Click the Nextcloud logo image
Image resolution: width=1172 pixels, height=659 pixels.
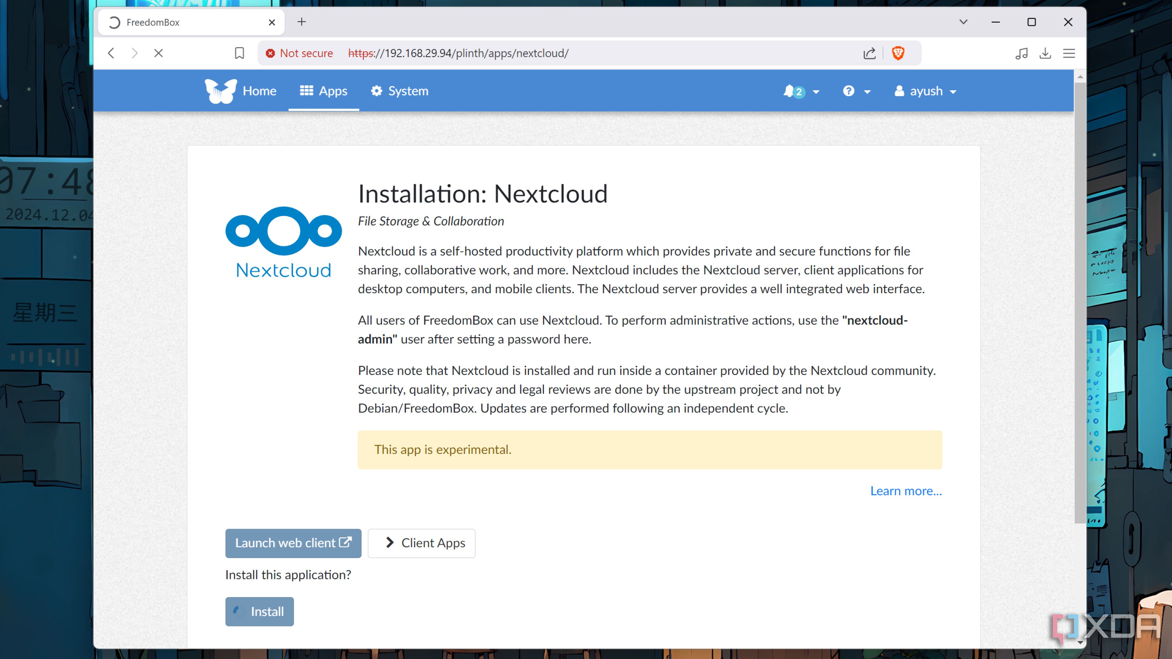284,243
